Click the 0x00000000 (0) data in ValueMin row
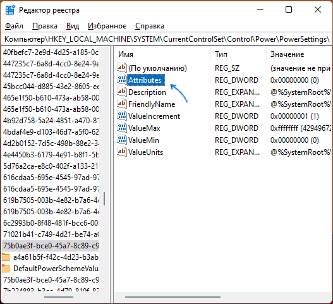The image size is (333, 304). pyautogui.click(x=294, y=140)
